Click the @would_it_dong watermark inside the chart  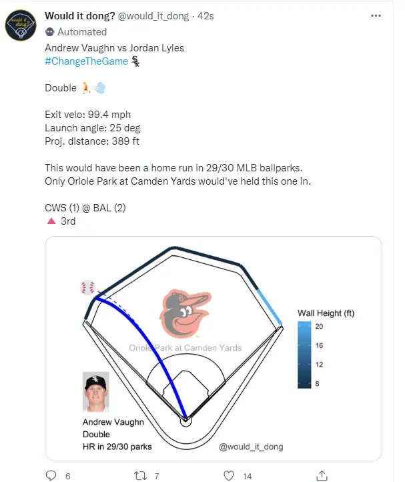coord(247,446)
